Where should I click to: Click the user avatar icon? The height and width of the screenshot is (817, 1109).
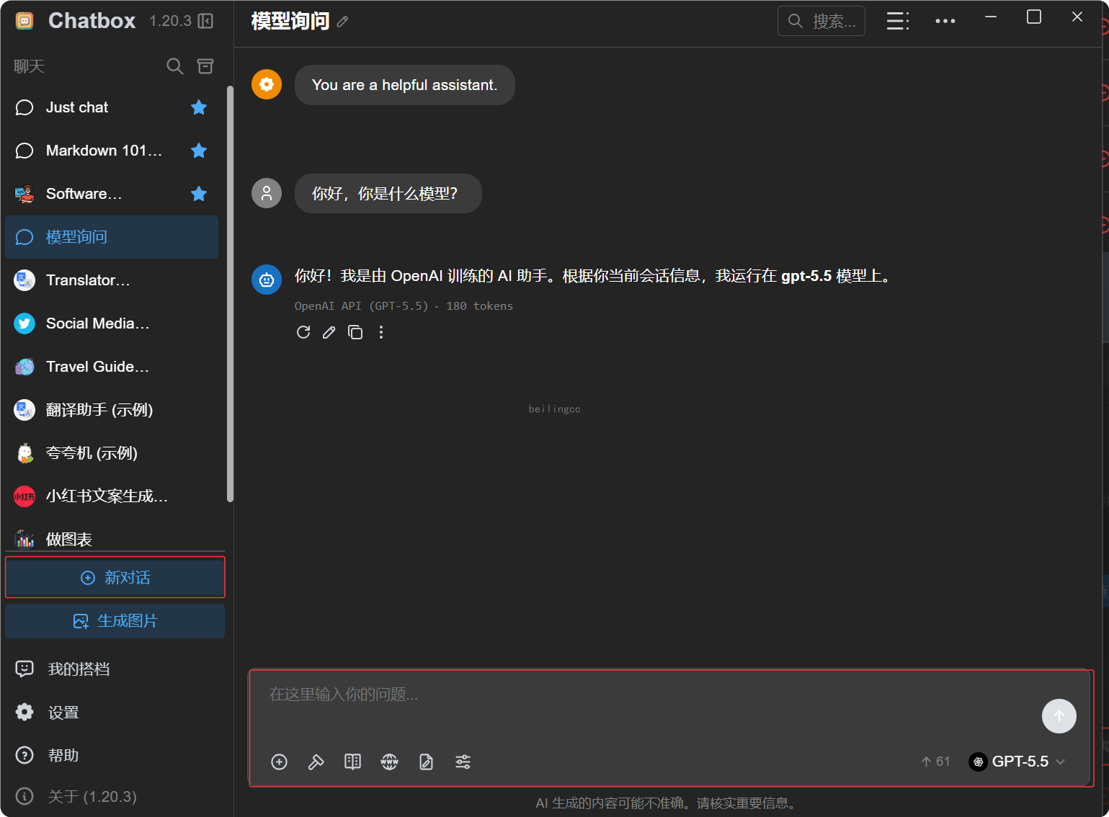[267, 193]
